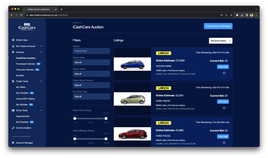Open My Bids in sidebar

pos(20,75)
